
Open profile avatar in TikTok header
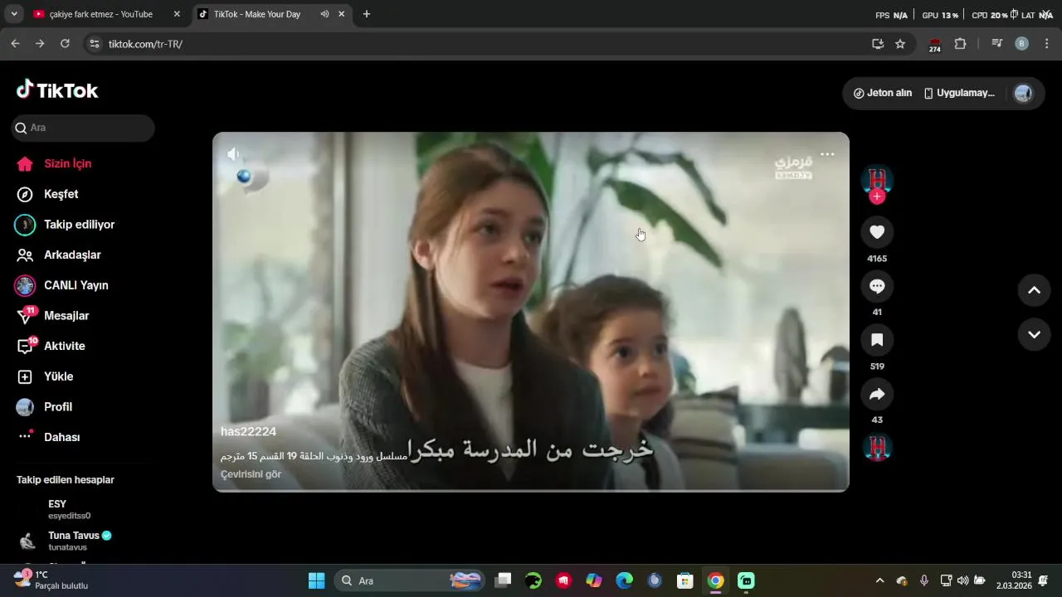[1023, 93]
